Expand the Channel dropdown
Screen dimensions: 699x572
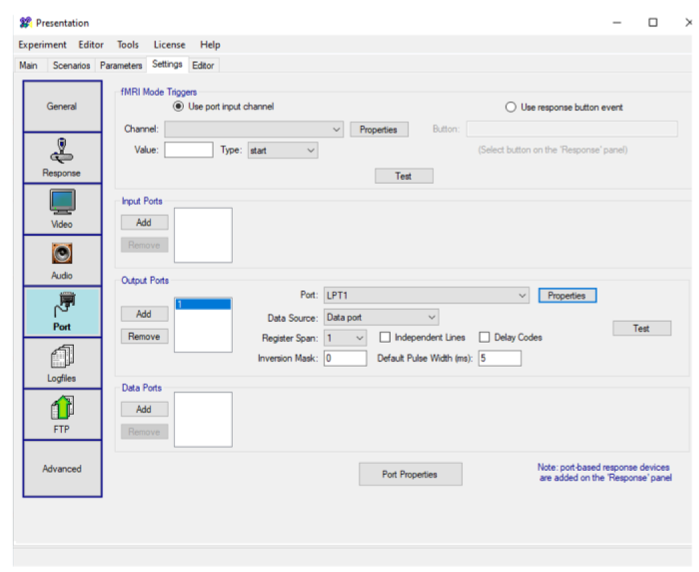(254, 129)
